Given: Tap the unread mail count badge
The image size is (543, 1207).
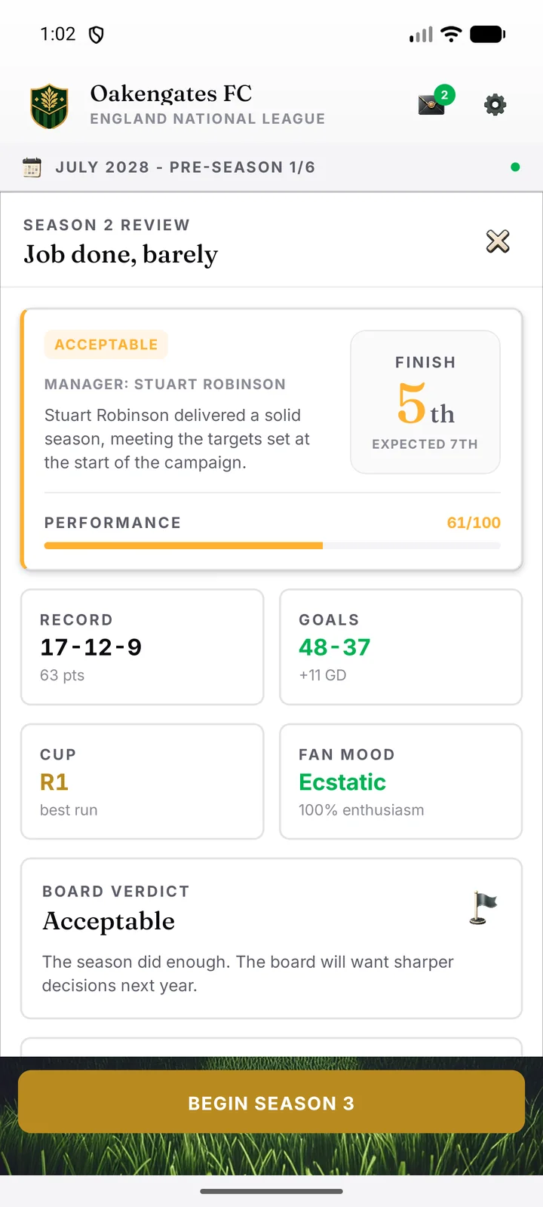Looking at the screenshot, I should [444, 95].
